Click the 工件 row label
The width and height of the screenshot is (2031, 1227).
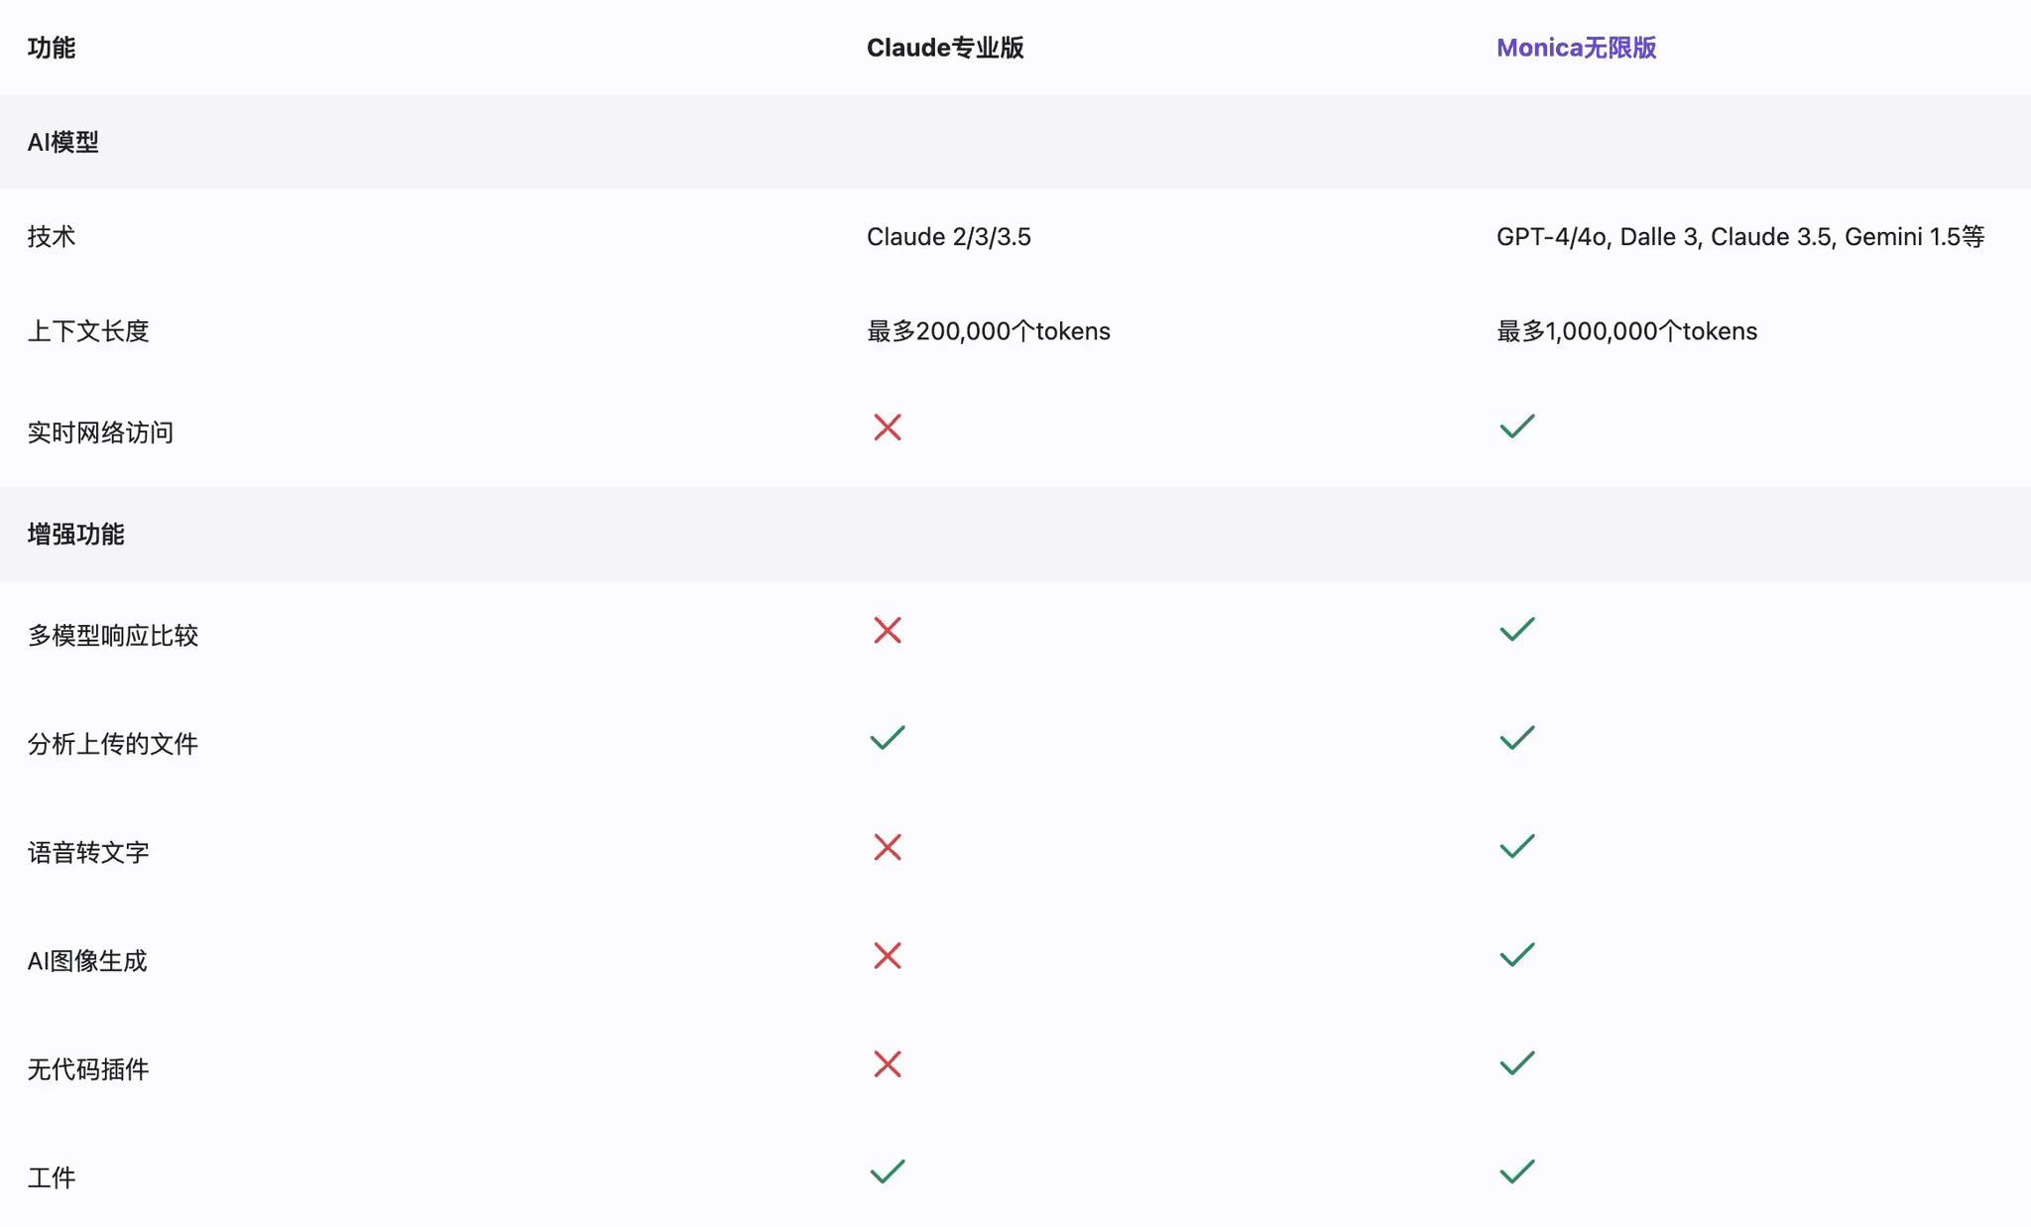click(52, 1177)
